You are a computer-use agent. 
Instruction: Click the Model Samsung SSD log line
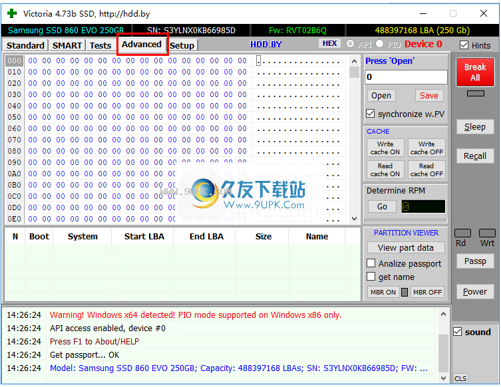point(239,368)
